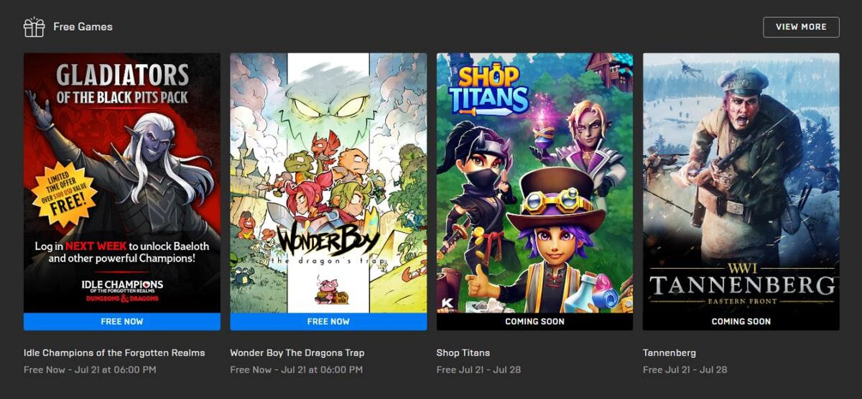Open the Shop Titans cover artwork
This screenshot has height=399, width=862.
click(x=535, y=183)
